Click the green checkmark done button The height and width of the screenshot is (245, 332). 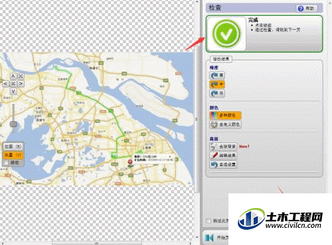click(226, 34)
